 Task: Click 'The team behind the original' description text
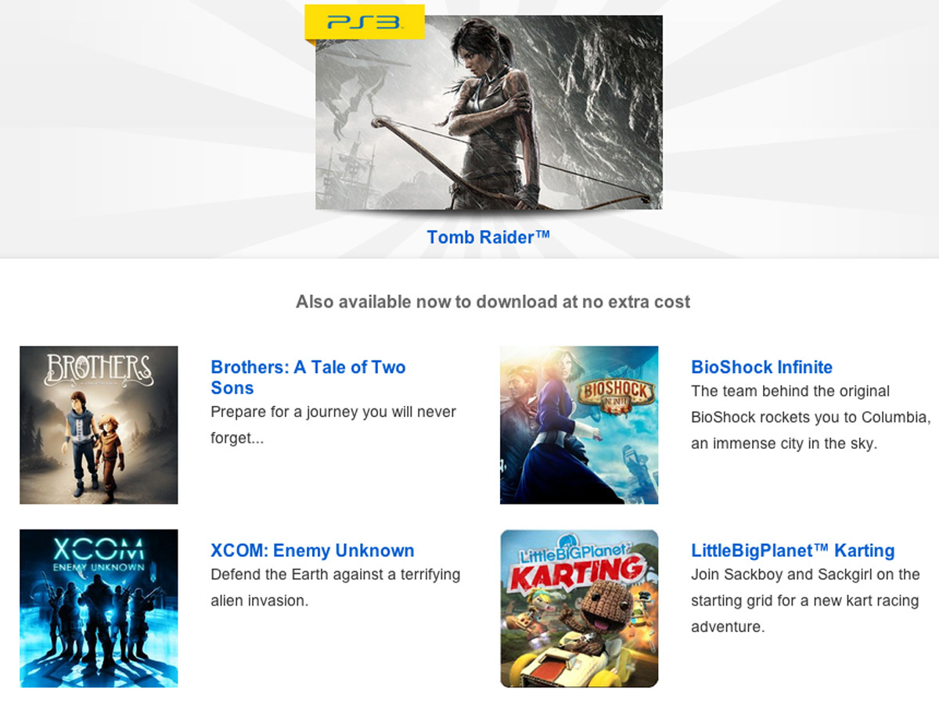[x=811, y=417]
